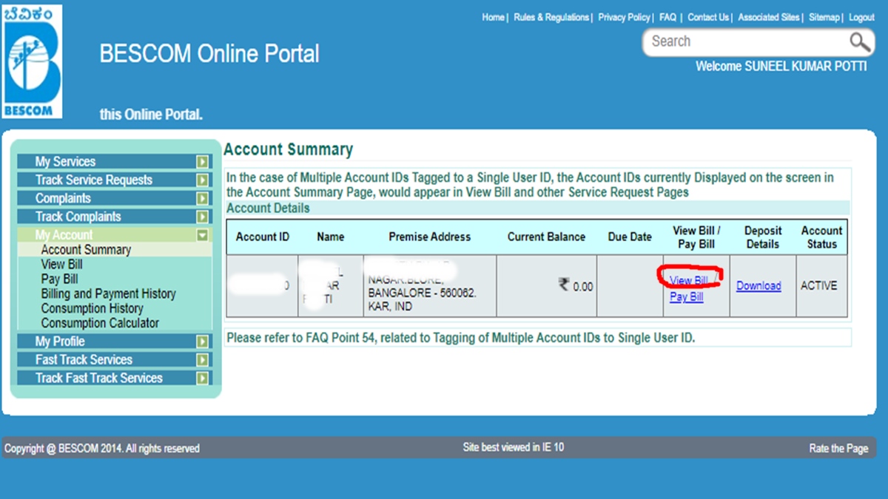This screenshot has width=888, height=499.
Task: Open Rules & Regulations link
Action: [x=551, y=17]
